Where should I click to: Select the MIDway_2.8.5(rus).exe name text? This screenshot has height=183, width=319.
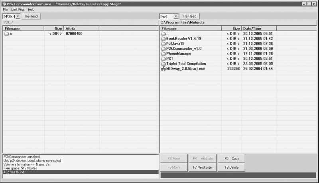coord(185,69)
